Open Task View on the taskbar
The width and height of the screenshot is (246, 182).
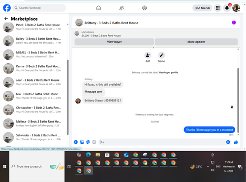[69, 166]
